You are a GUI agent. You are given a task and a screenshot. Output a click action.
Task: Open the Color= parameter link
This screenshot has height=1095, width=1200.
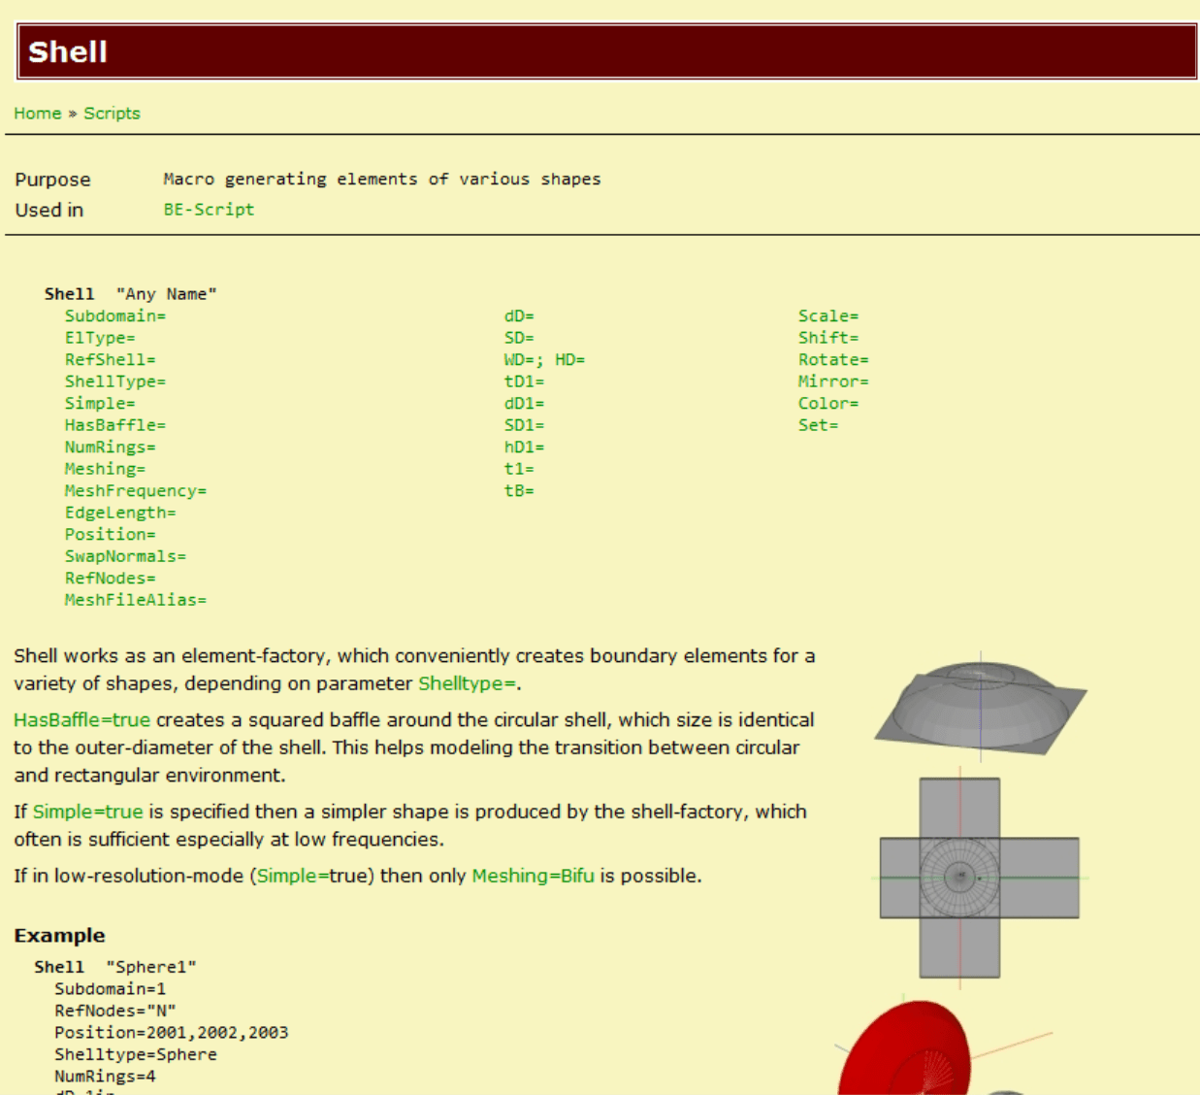[828, 404]
